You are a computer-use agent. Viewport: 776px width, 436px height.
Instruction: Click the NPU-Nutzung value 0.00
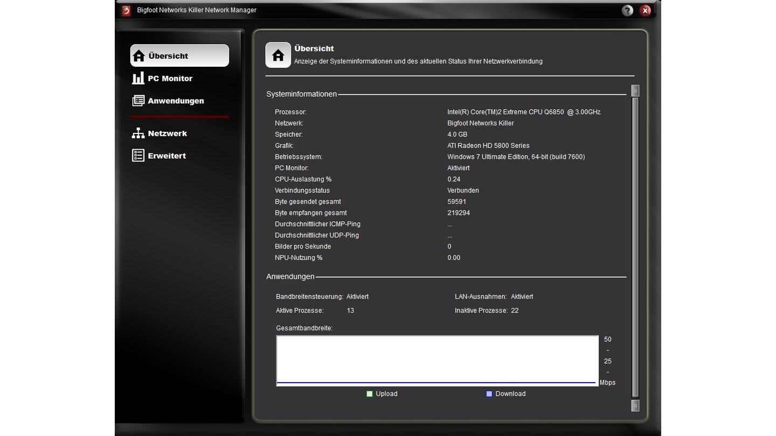[454, 258]
